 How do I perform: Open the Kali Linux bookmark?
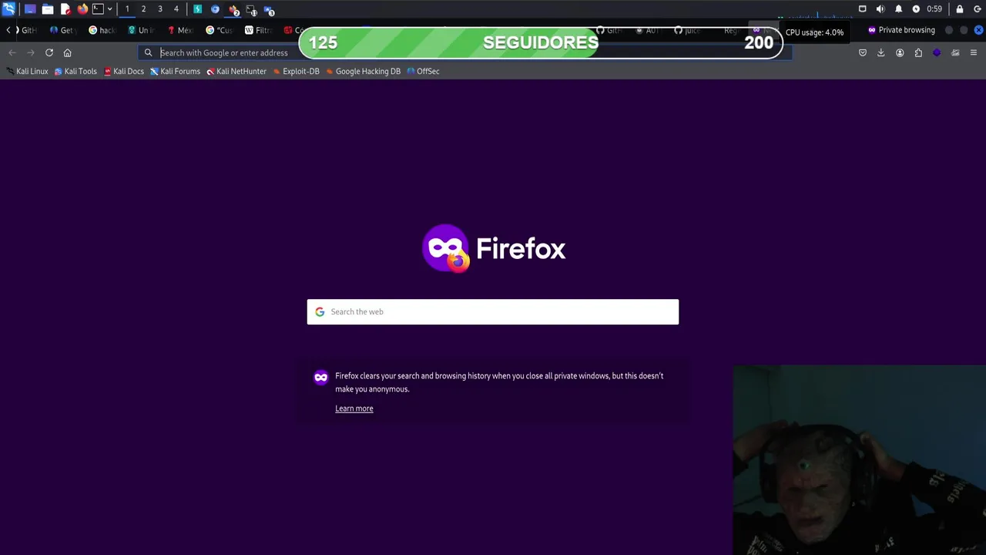[27, 71]
